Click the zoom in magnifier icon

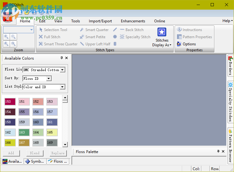click(x=6, y=37)
